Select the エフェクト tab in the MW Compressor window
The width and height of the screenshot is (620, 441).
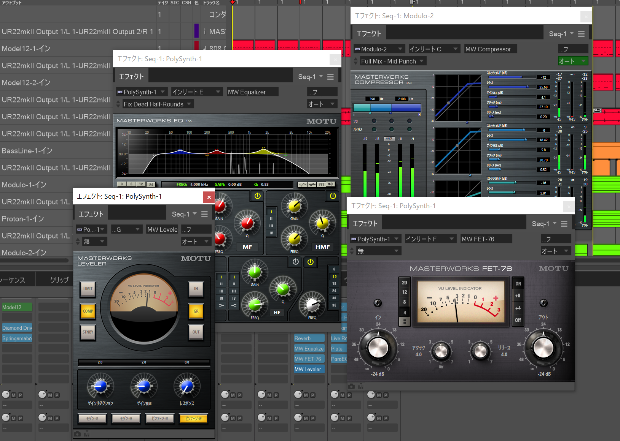click(369, 34)
